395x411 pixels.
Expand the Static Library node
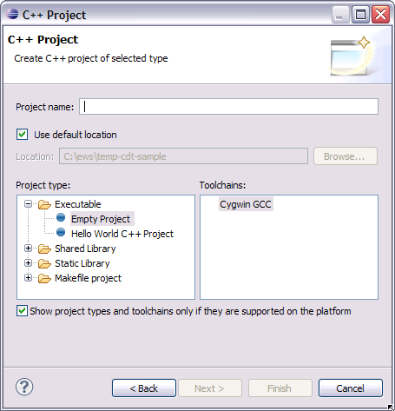[28, 263]
